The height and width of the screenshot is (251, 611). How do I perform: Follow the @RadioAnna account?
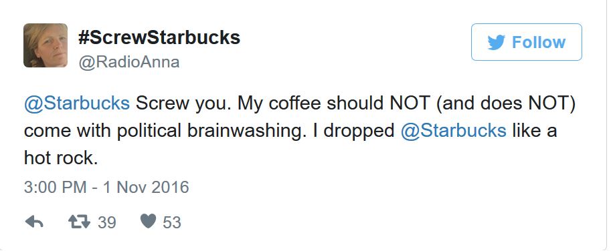click(527, 42)
